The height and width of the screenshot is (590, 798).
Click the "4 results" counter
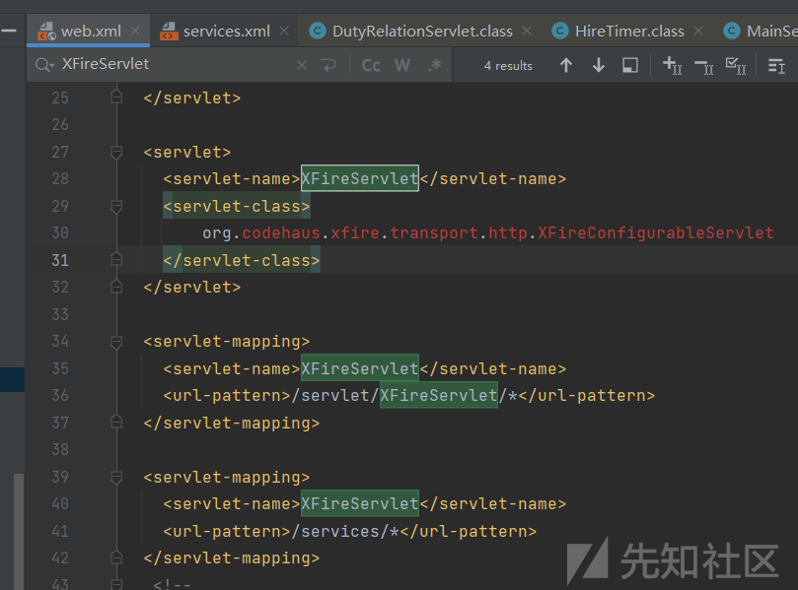point(508,66)
